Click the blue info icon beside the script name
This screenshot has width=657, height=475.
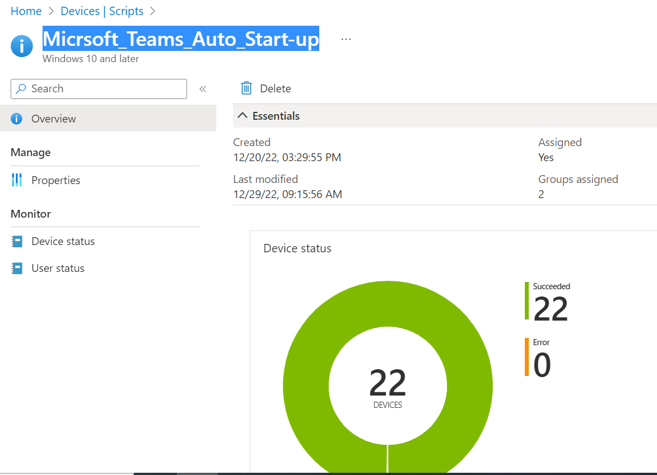pyautogui.click(x=21, y=46)
